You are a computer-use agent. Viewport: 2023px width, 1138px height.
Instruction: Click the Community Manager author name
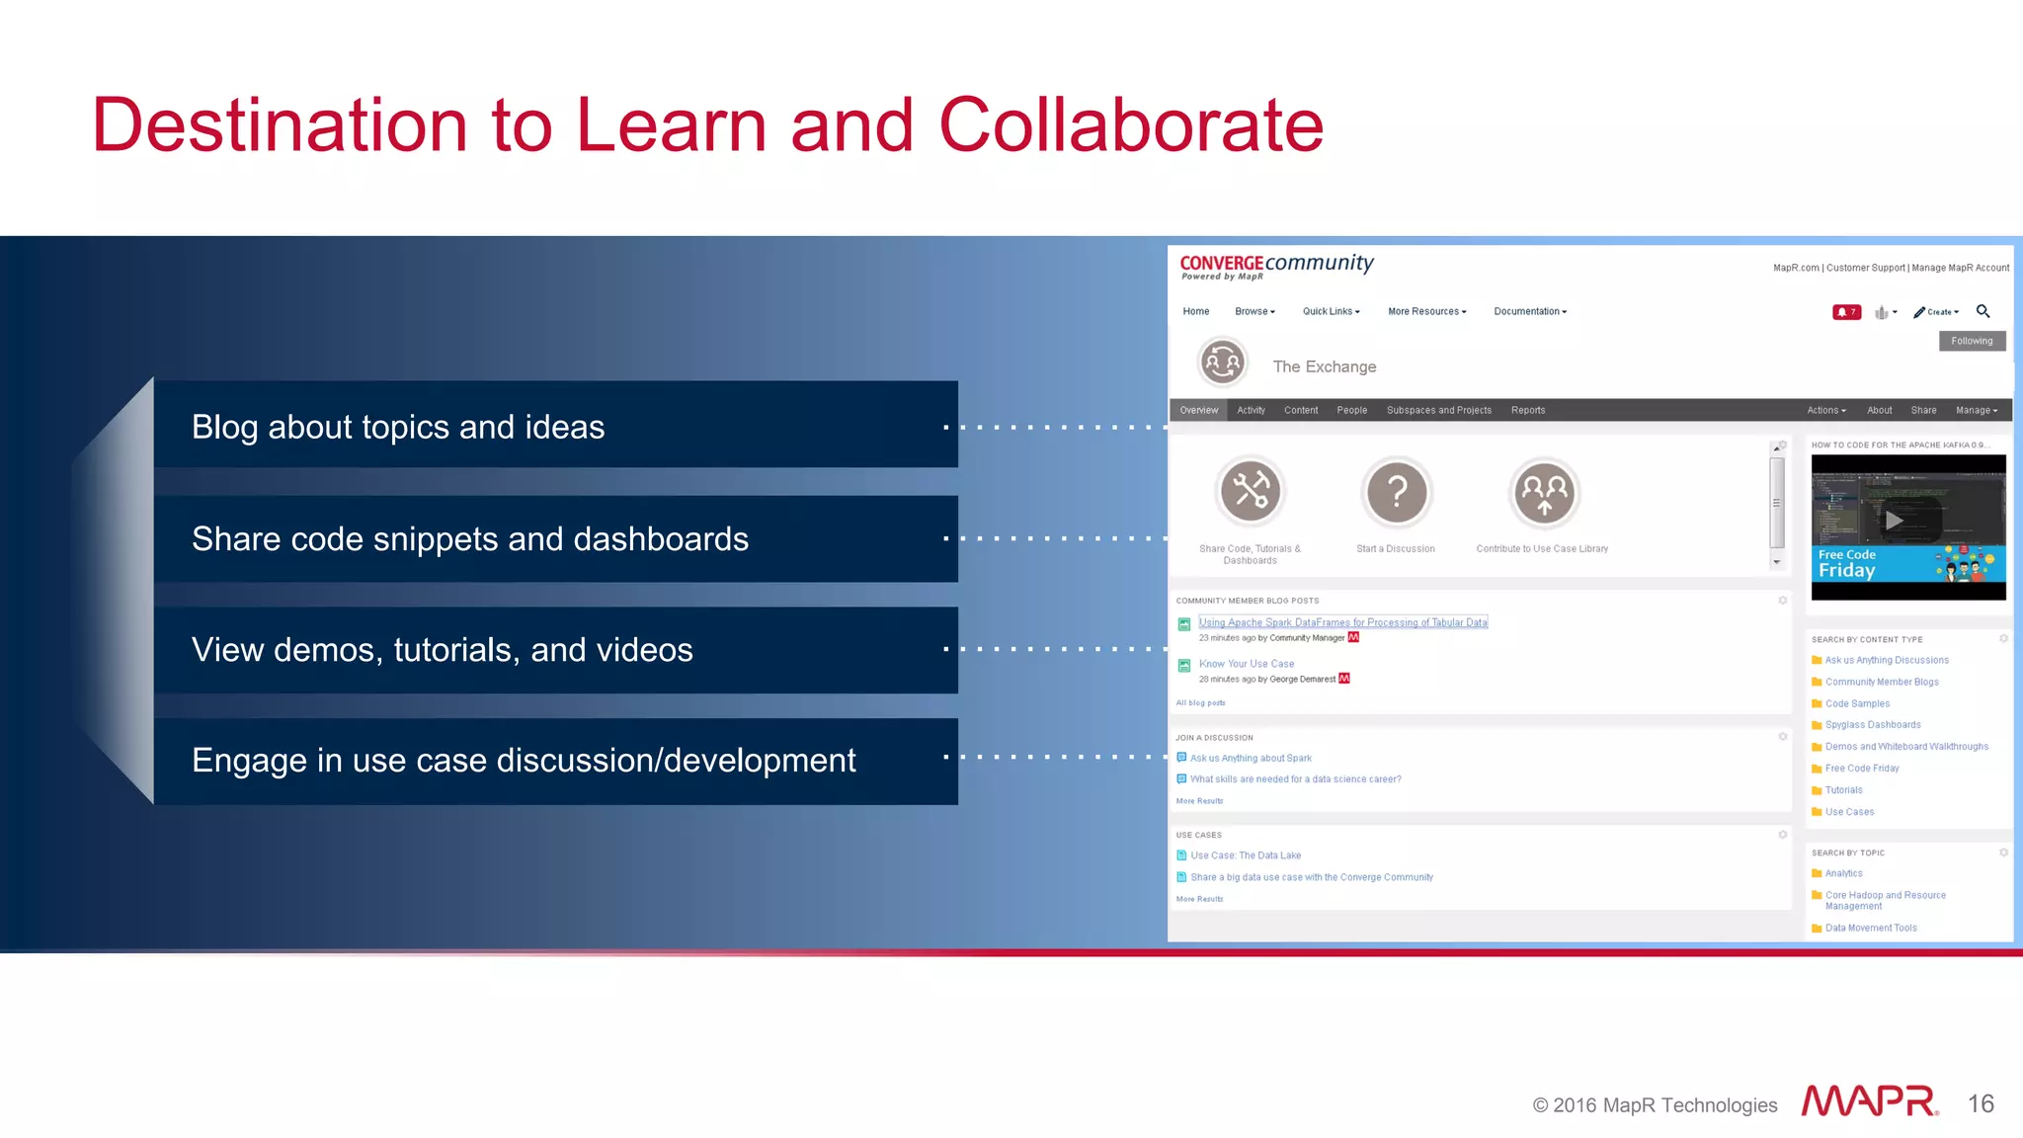[x=1307, y=638]
